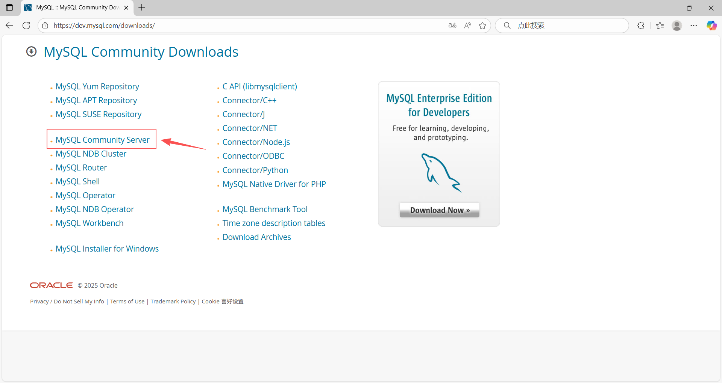Restore down the browser window
Image resolution: width=722 pixels, height=383 pixels.
pos(689,8)
